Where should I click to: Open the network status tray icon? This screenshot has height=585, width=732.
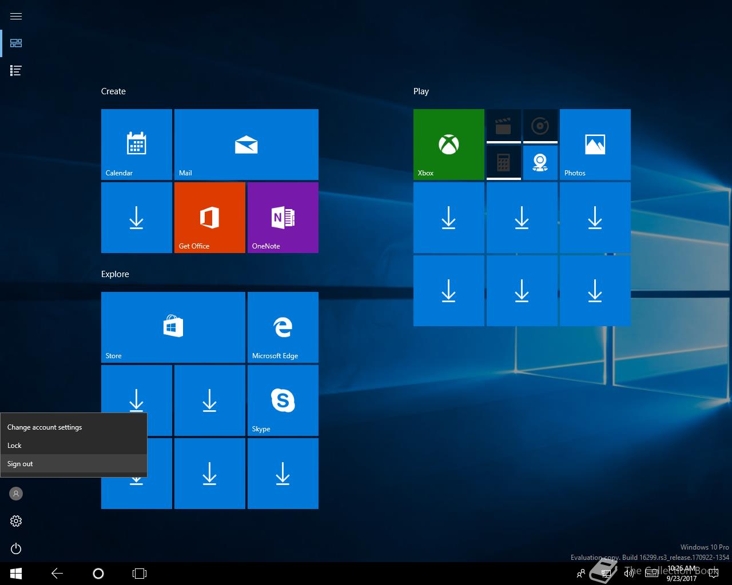[606, 574]
